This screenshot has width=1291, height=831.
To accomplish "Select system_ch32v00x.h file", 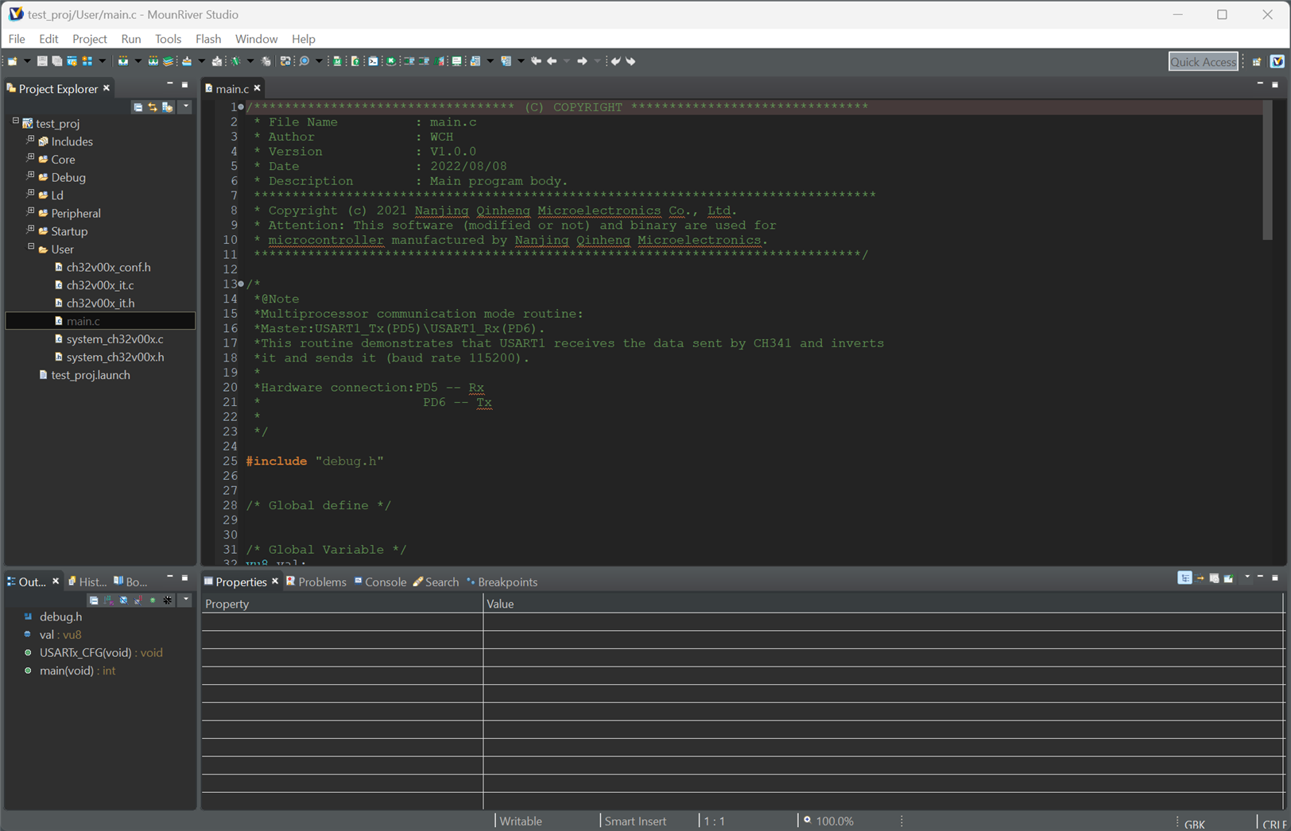I will coord(115,357).
